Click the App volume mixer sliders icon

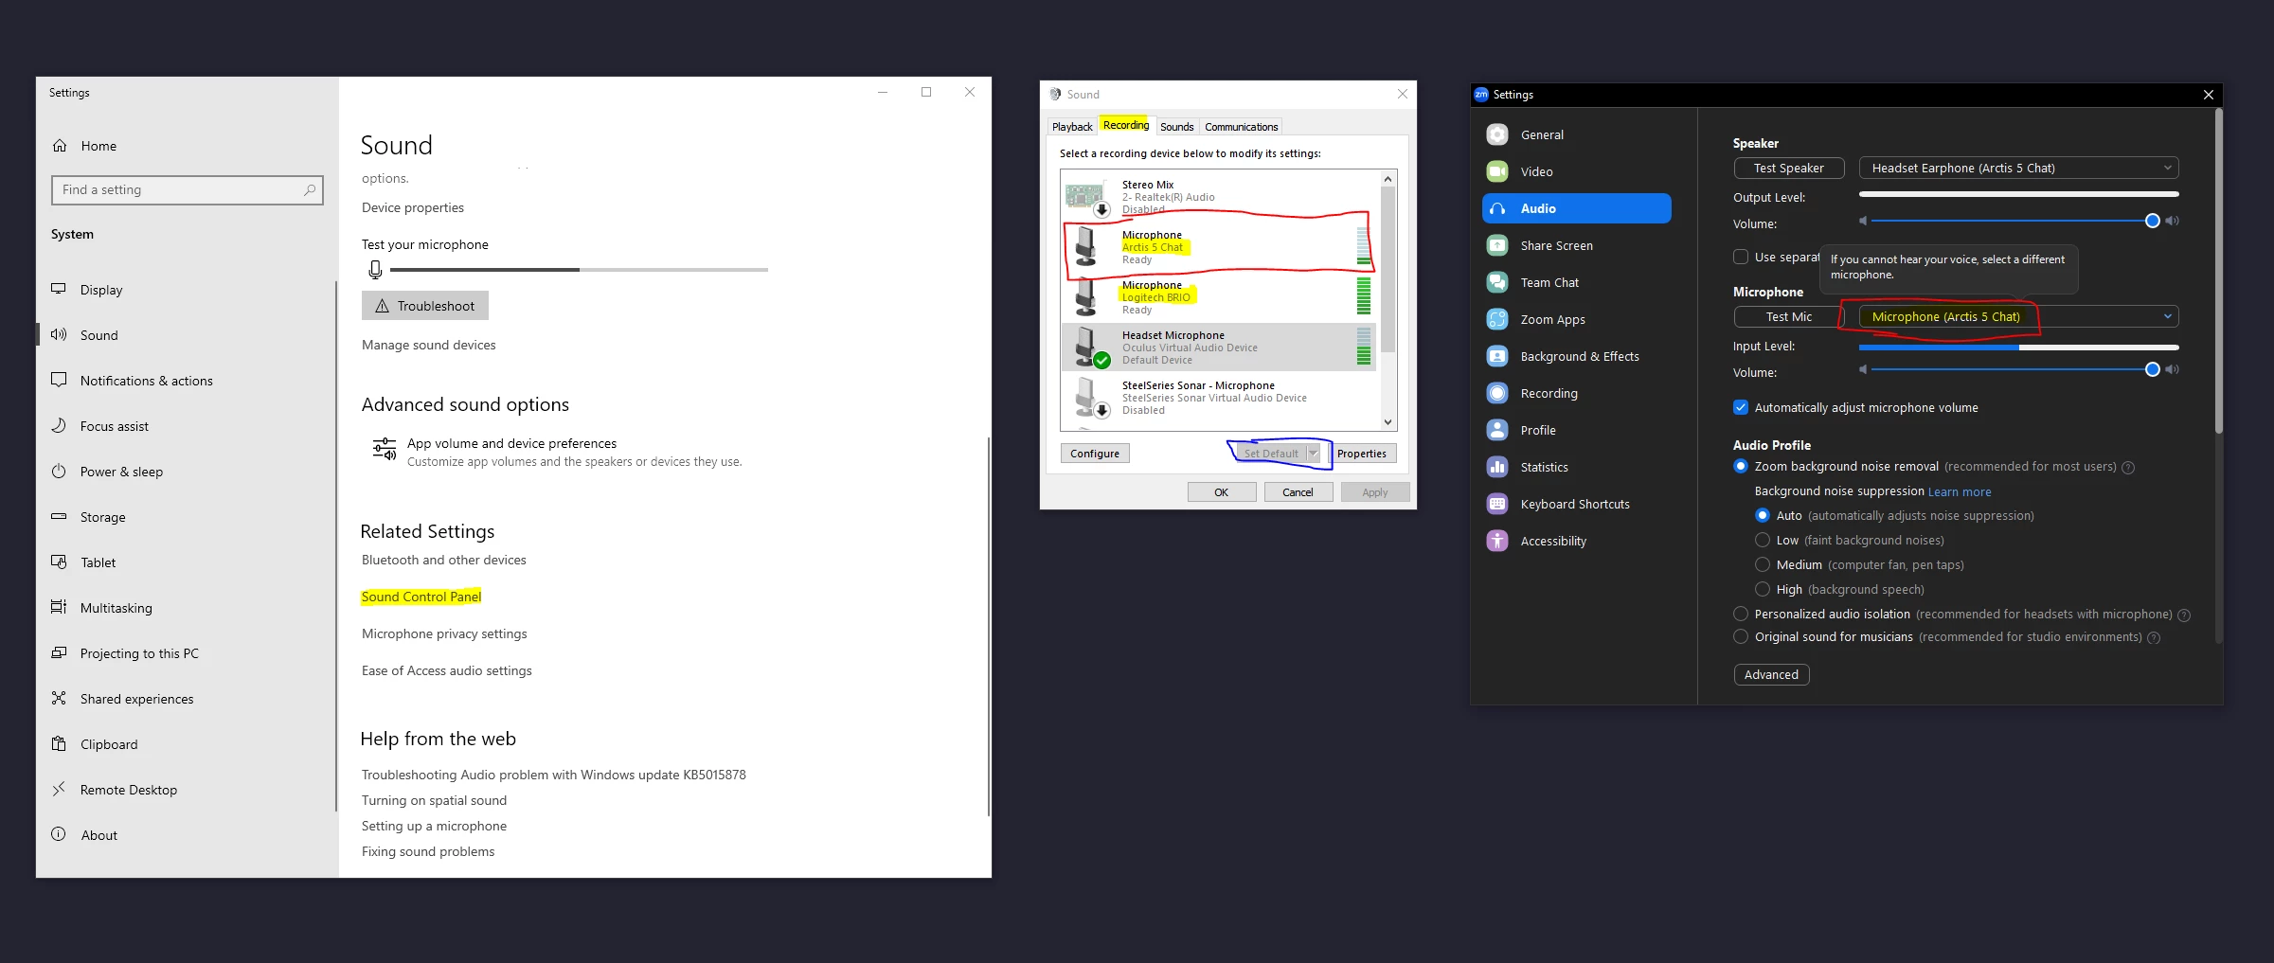[384, 449]
